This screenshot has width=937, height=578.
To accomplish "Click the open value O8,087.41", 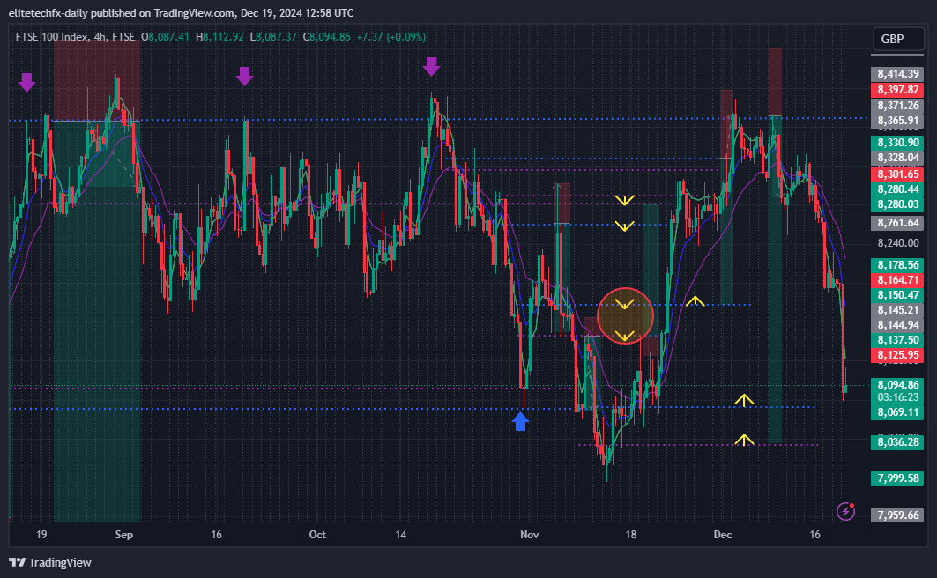I will [165, 37].
